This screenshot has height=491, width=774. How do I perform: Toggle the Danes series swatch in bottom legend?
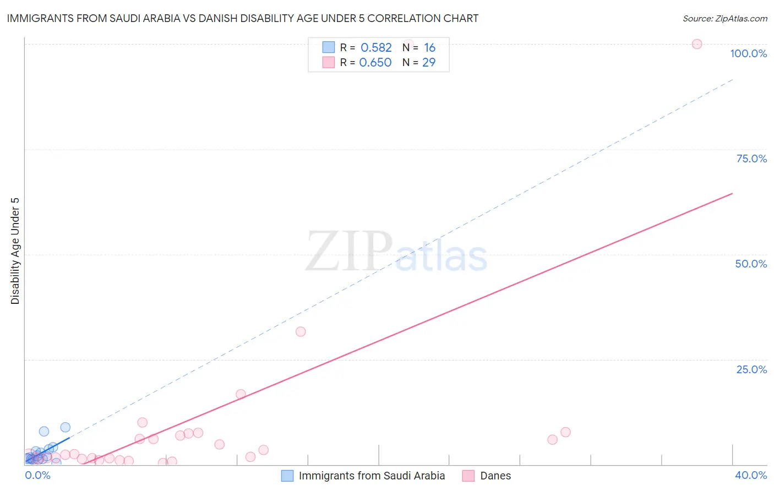pos(468,476)
